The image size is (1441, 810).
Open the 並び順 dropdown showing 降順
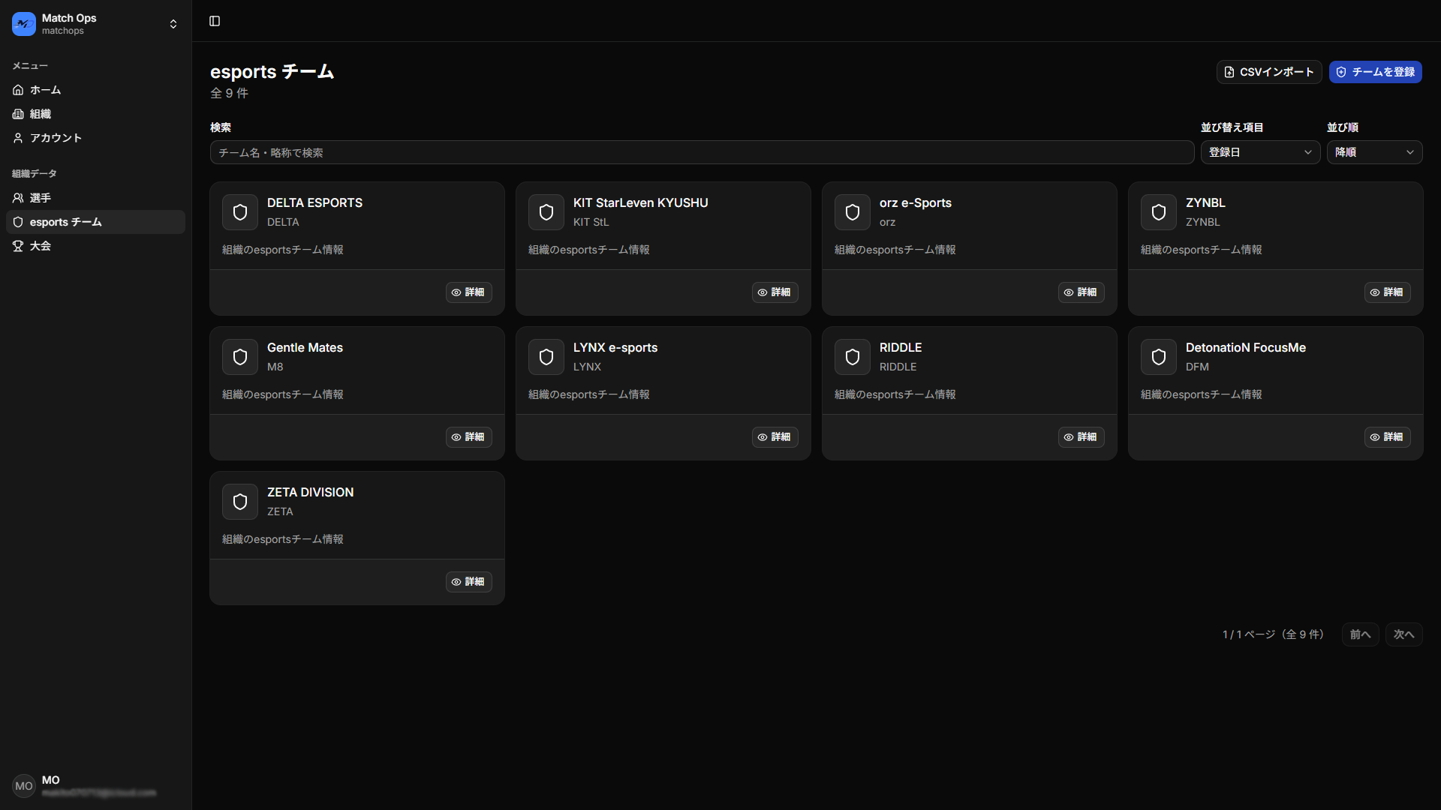(x=1374, y=152)
